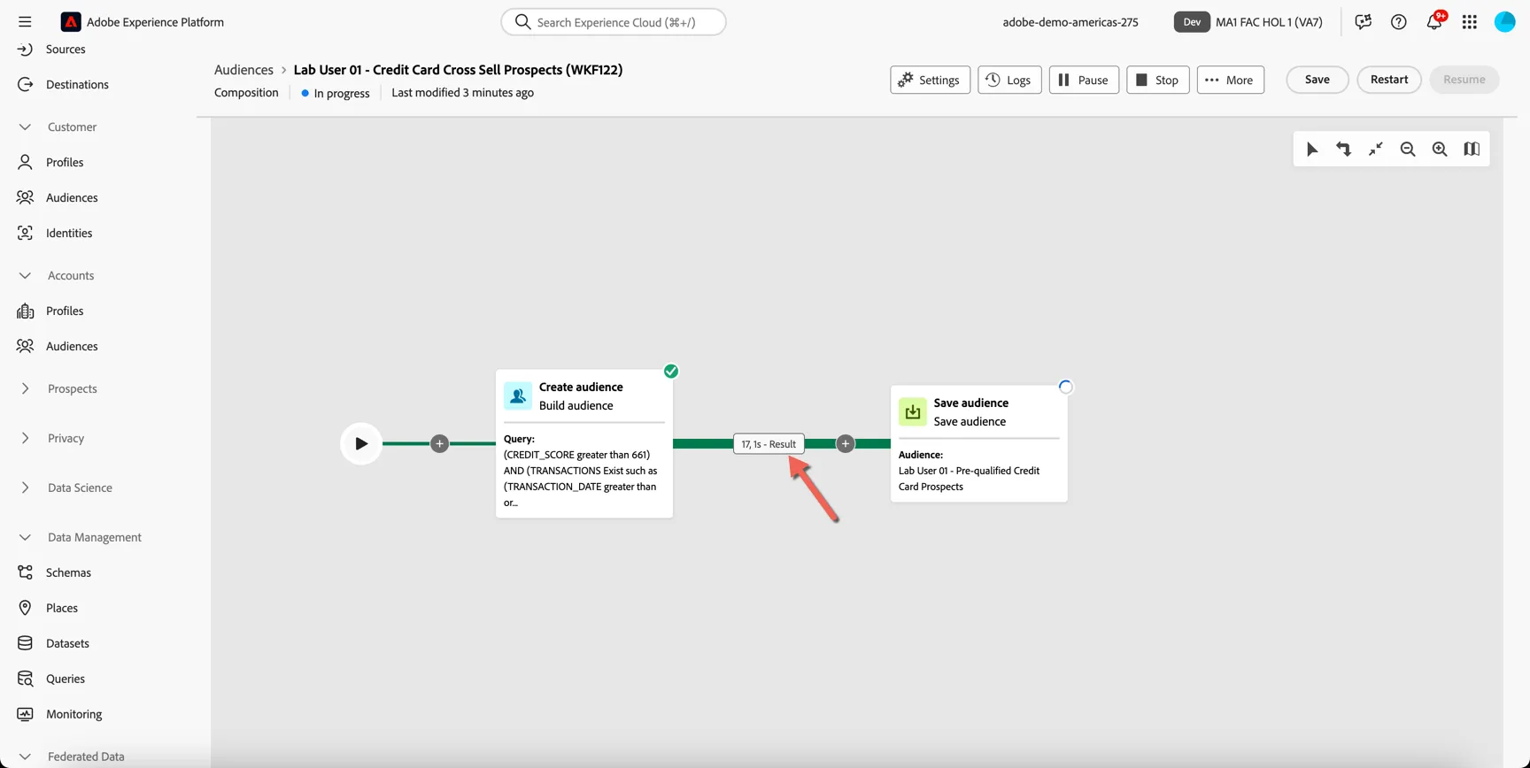Collapse the Accounts section
This screenshot has height=768, width=1530.
coord(25,275)
